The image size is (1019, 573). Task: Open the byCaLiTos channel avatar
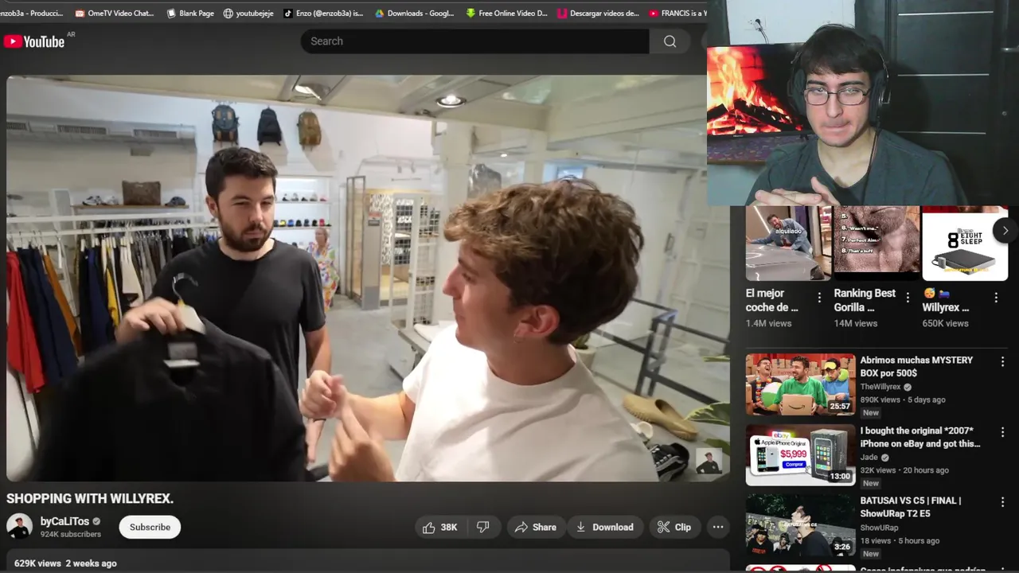19,527
